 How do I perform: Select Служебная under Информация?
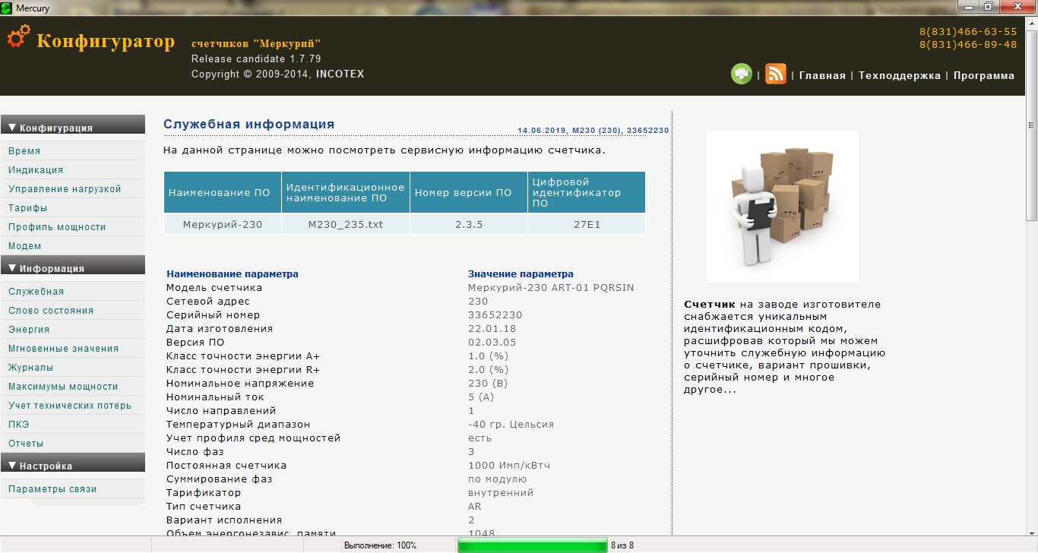[x=36, y=292]
